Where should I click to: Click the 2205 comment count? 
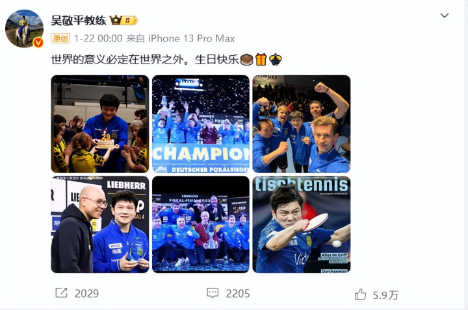tap(238, 294)
